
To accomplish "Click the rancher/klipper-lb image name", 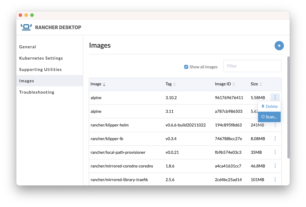I will click(x=107, y=139).
